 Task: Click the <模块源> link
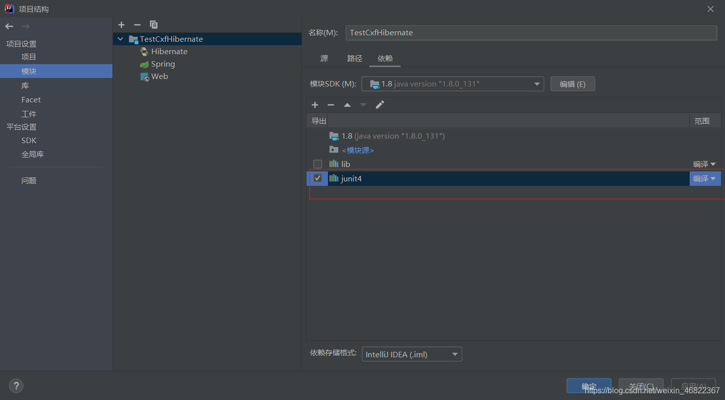358,150
